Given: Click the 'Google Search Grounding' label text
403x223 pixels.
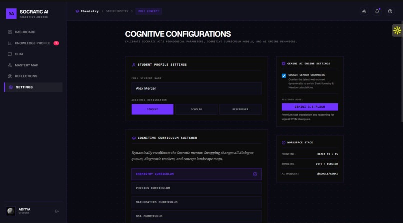Looking at the screenshot, I should click(x=306, y=75).
